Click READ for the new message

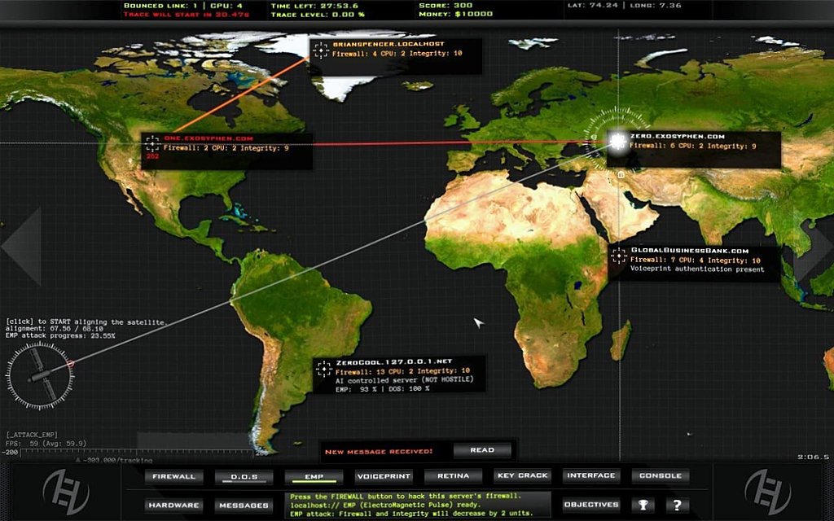[x=482, y=450]
